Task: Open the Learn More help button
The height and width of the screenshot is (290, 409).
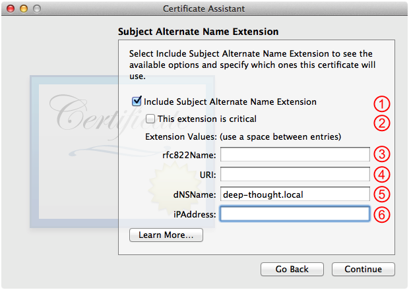Action: click(166, 235)
